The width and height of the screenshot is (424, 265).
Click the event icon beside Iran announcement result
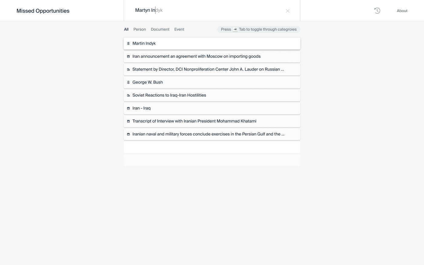(x=128, y=57)
